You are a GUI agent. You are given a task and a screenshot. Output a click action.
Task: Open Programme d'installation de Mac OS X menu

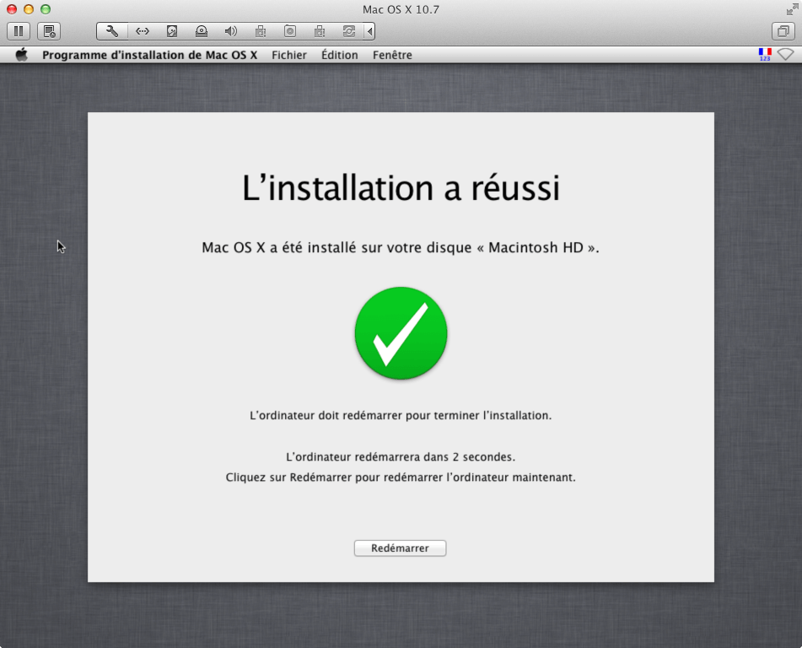point(149,55)
